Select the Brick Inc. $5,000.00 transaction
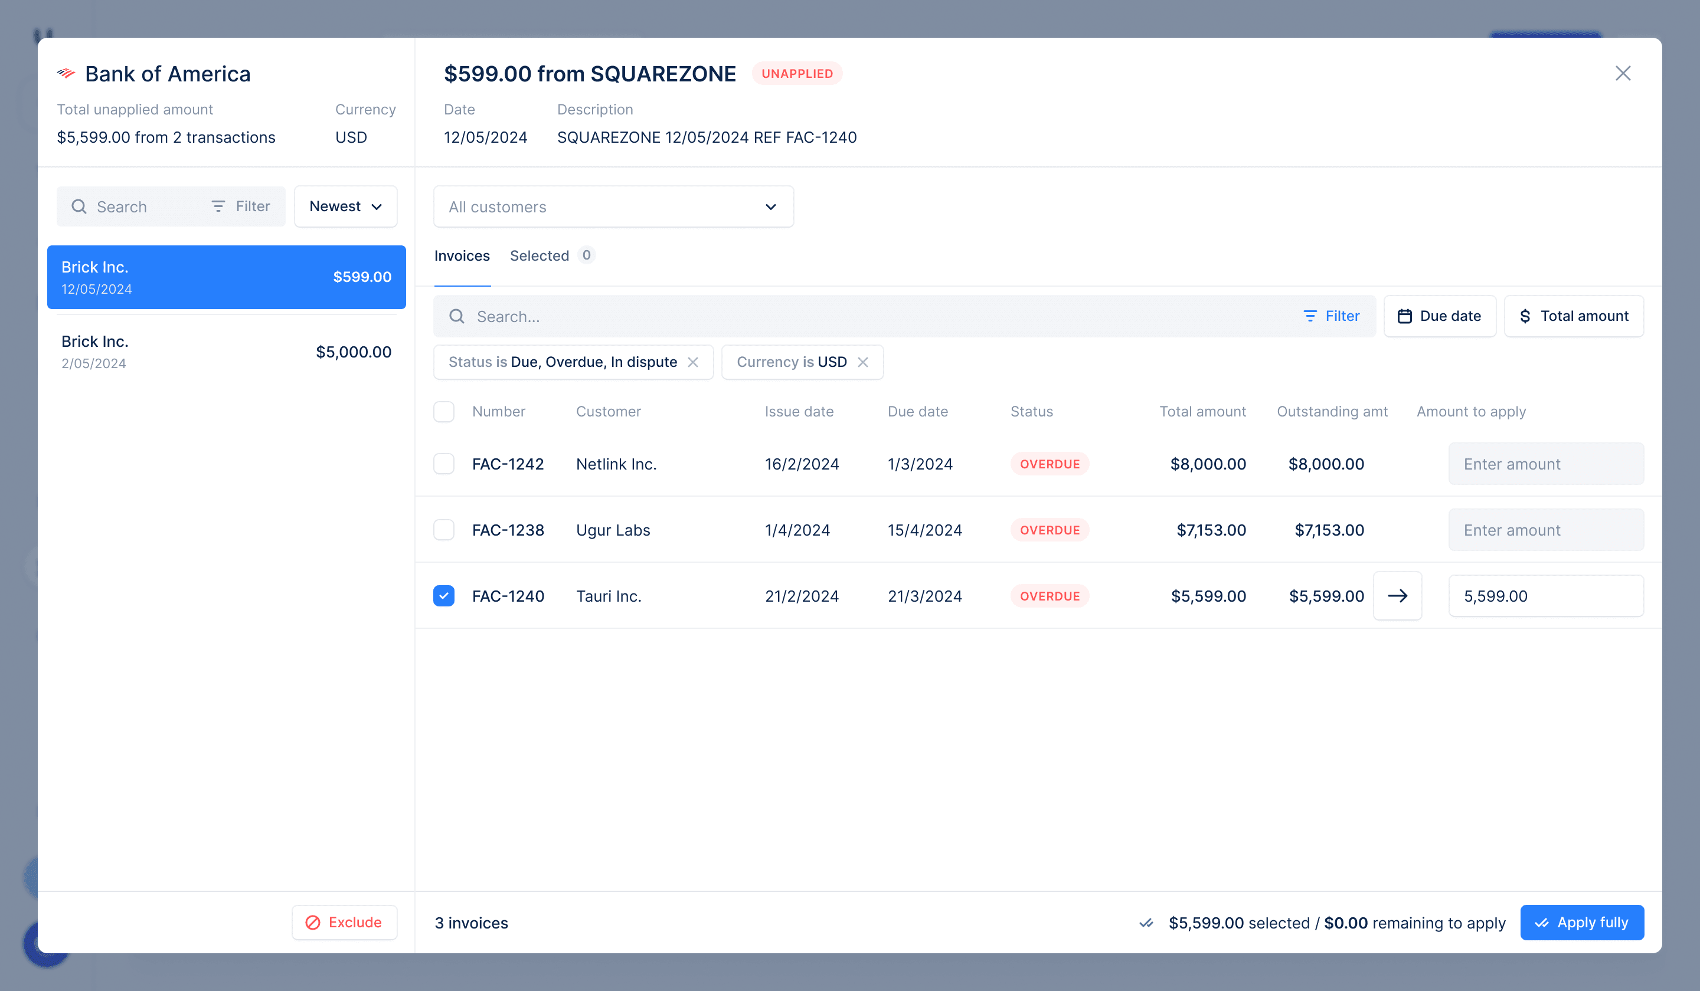Screen dimensions: 1700x991 (x=227, y=352)
